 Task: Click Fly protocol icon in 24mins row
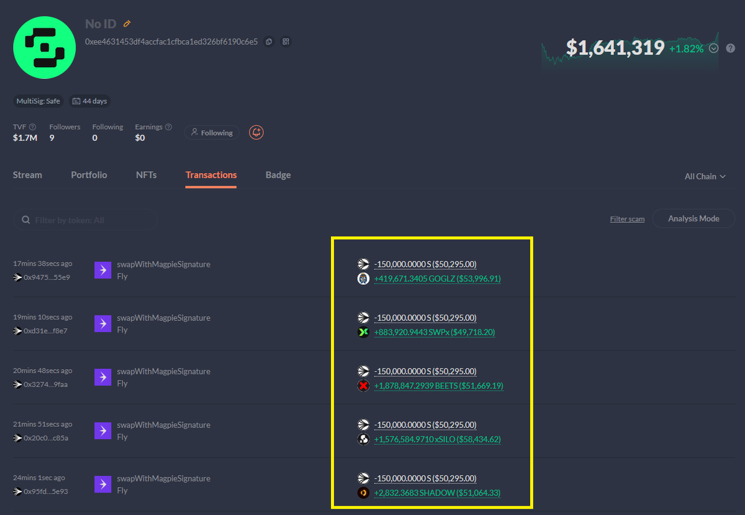tap(103, 485)
